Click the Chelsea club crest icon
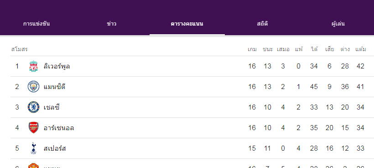374x168 pixels. tap(33, 107)
